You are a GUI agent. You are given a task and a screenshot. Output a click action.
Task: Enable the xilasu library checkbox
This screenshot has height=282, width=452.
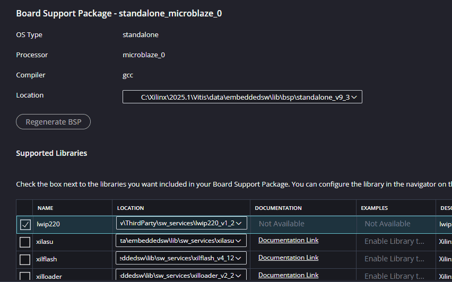[25, 242]
